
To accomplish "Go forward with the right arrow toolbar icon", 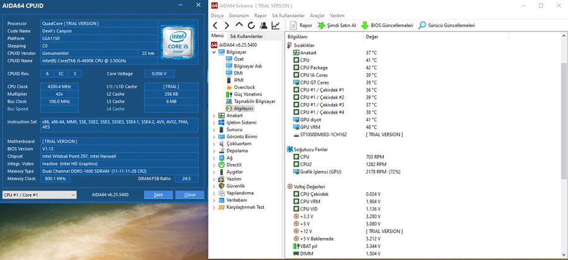I will (227, 25).
